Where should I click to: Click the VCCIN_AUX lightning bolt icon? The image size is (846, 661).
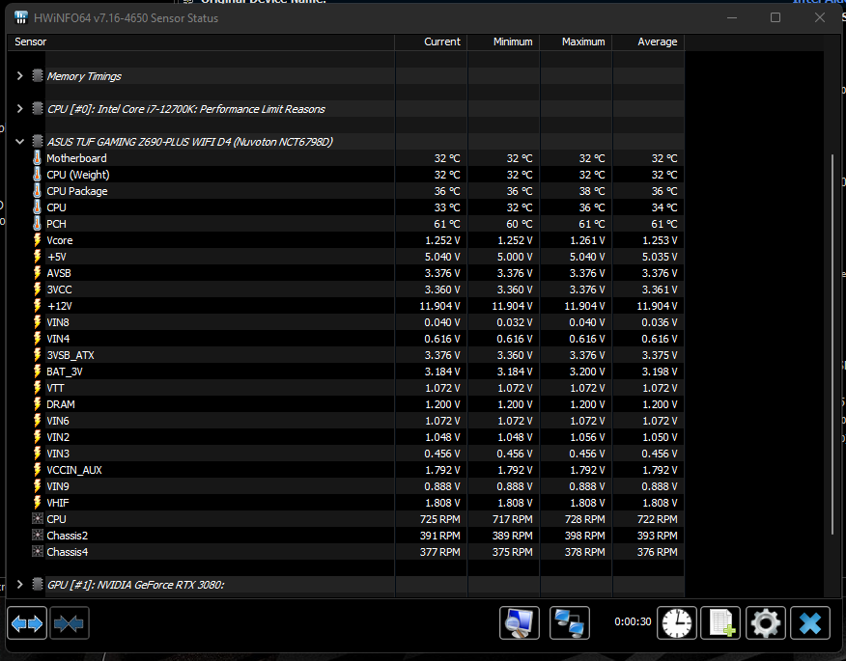click(37, 470)
